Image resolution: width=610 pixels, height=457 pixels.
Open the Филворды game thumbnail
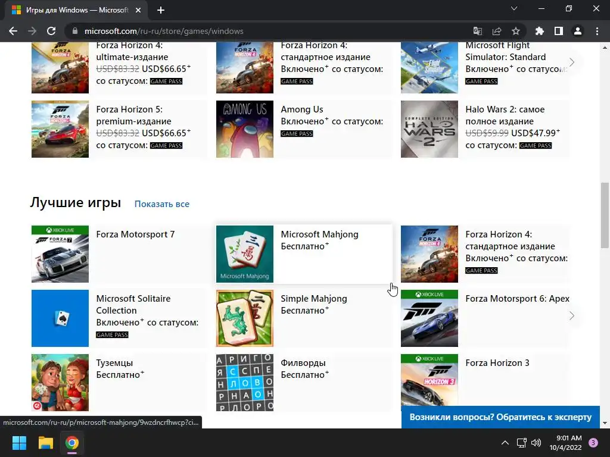pyautogui.click(x=245, y=383)
